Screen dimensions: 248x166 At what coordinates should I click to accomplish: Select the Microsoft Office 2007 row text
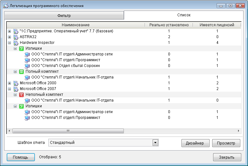(38, 89)
